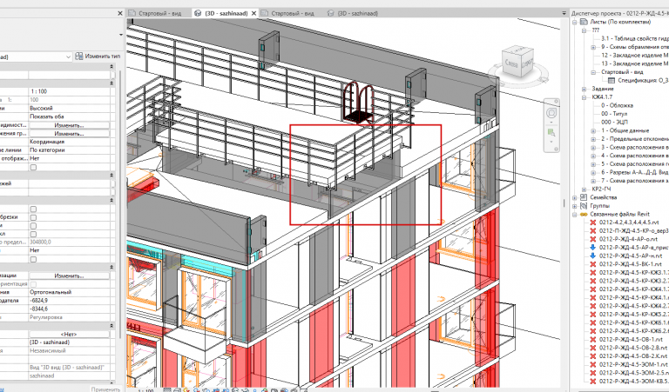Expand the 9 - Схемы обрамления node
Image resolution: width=669 pixels, height=392 pixels.
pyautogui.click(x=593, y=47)
